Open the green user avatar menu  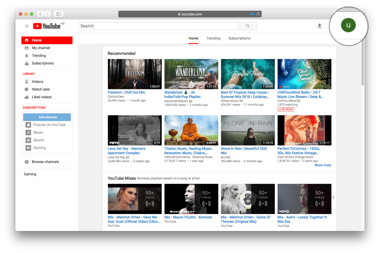click(x=348, y=25)
